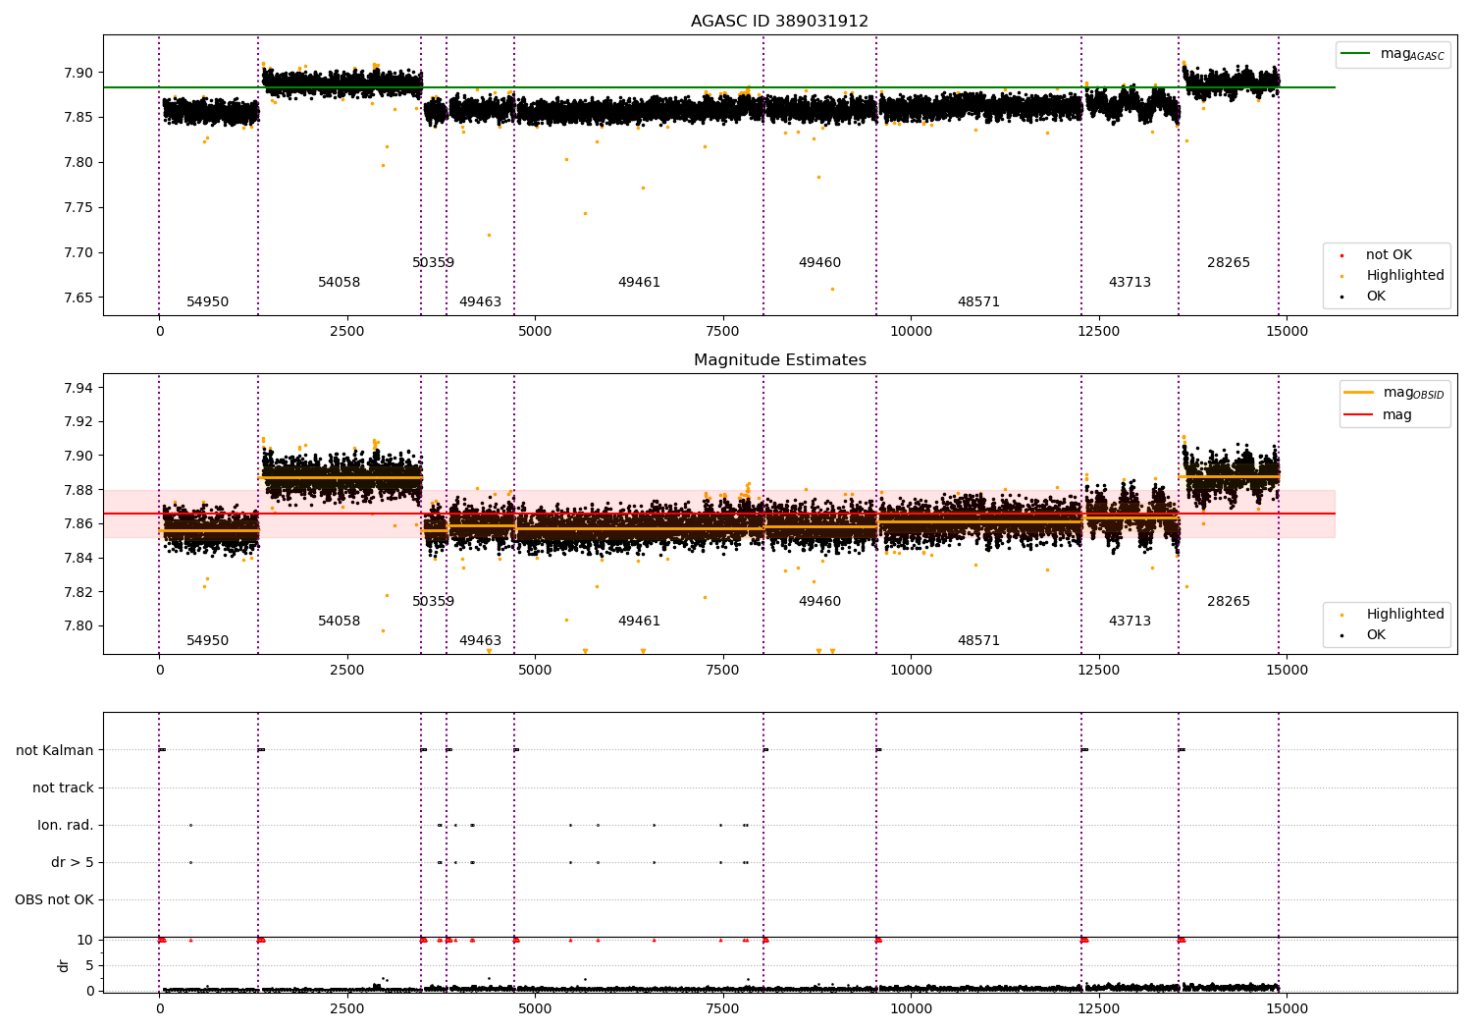Click OBSID label 49461 in top plot
The height and width of the screenshot is (1031, 1472).
(639, 282)
